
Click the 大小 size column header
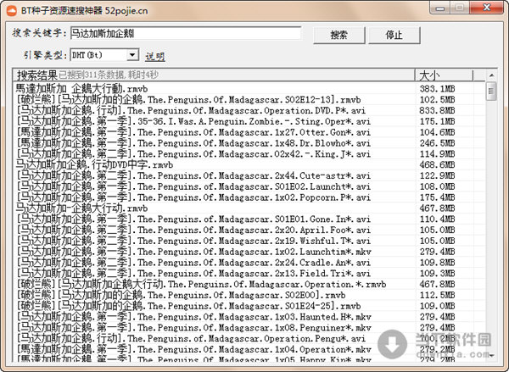coord(444,75)
